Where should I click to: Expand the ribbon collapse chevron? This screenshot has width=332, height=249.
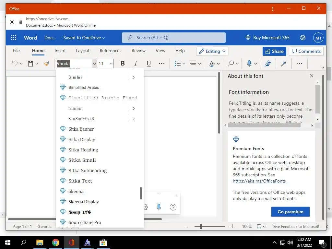coord(323,67)
